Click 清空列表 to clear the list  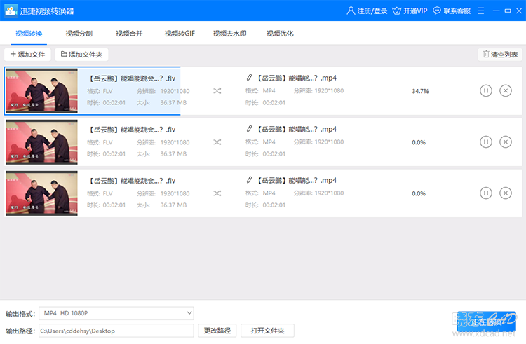click(x=500, y=54)
